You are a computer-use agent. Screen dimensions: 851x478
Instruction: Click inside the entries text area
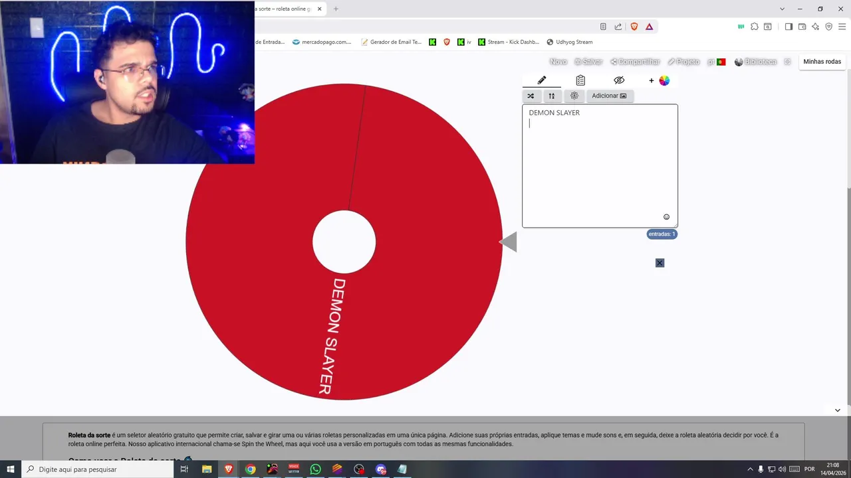[600, 166]
